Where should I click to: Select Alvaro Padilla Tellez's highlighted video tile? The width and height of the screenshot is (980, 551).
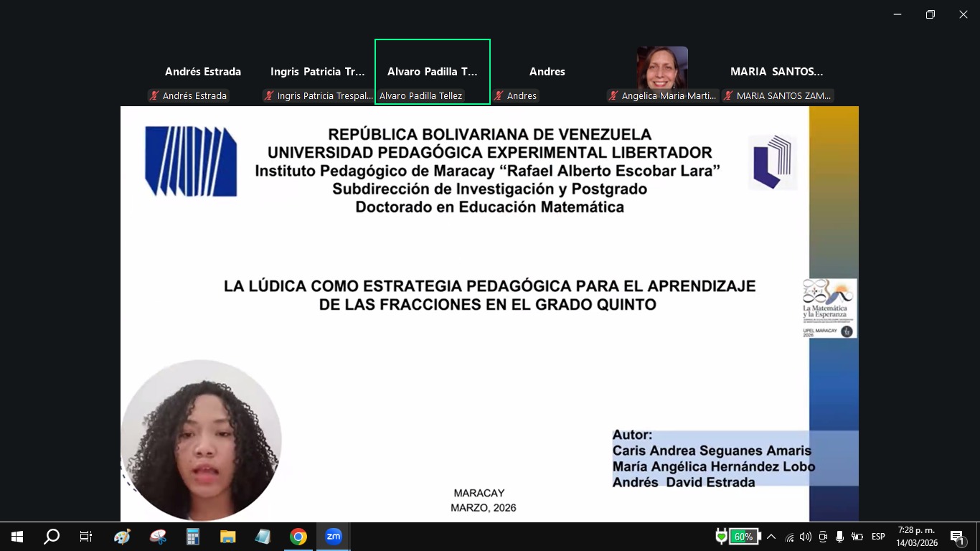tap(432, 72)
